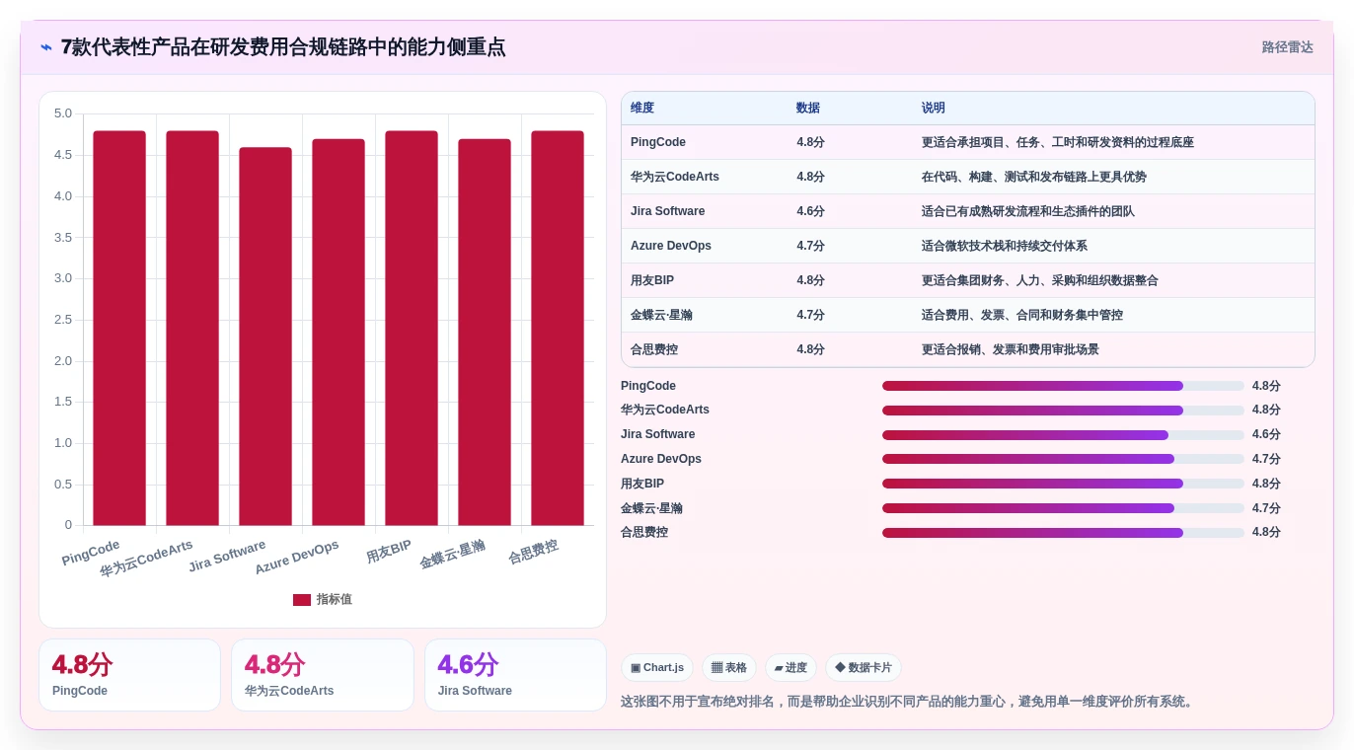Select the 金蝶云·星瀚 chart bar

(485, 333)
